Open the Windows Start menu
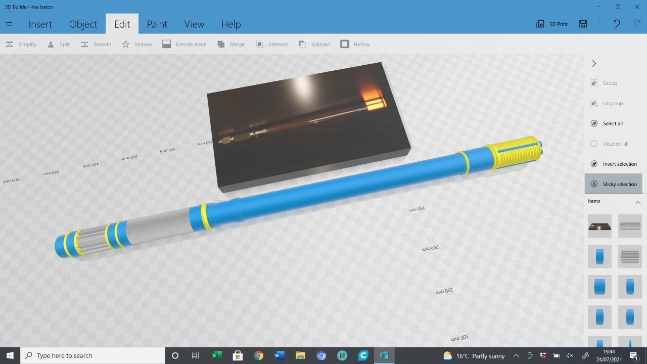The height and width of the screenshot is (364, 647). tap(10, 355)
